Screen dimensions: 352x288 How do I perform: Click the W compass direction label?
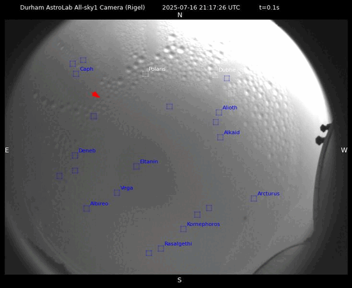pyautogui.click(x=344, y=150)
